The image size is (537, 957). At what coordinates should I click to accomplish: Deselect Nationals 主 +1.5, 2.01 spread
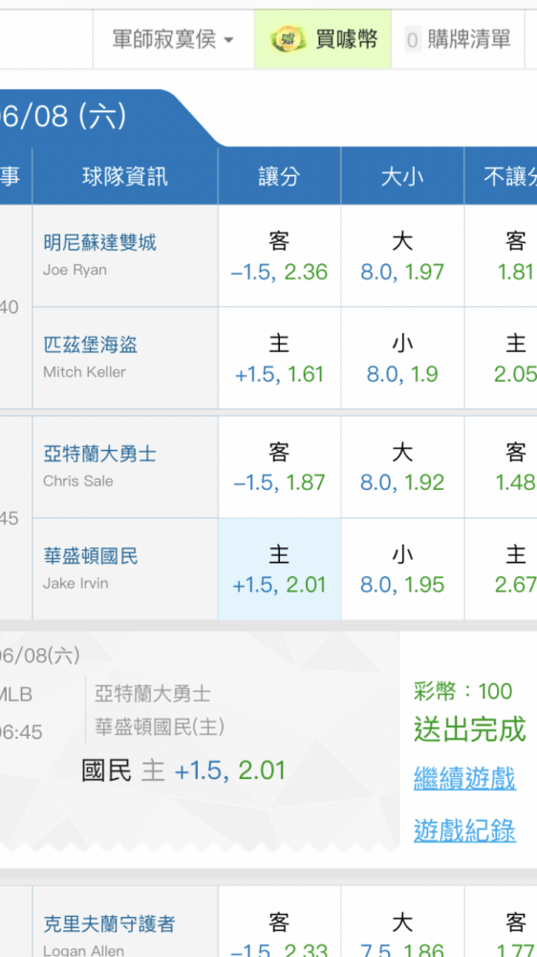[x=279, y=569]
